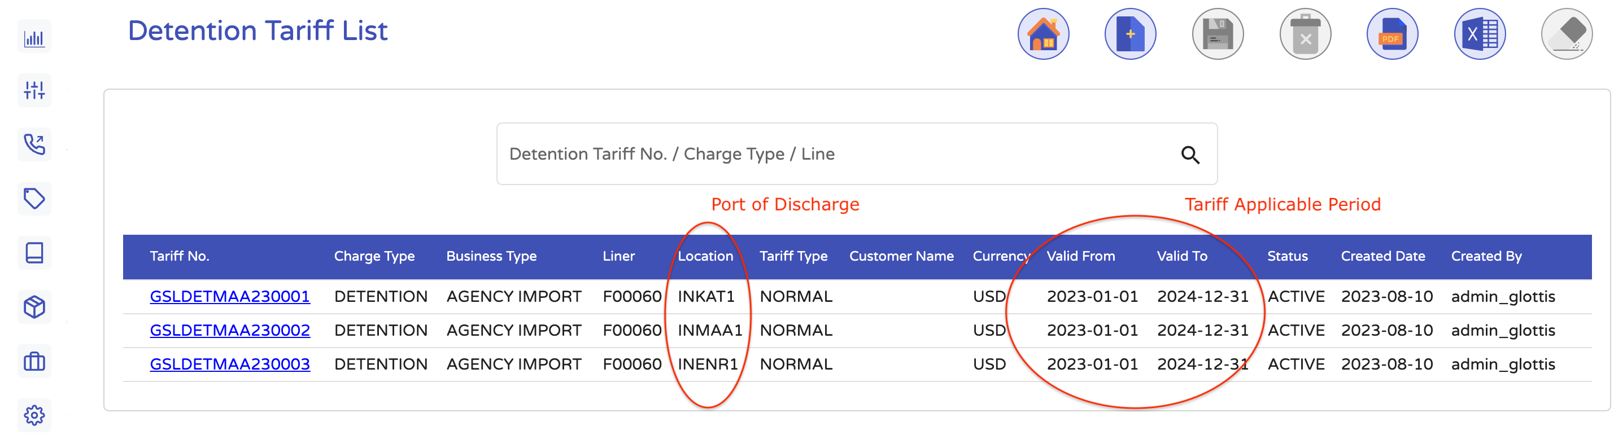
Task: Open the tag sidebar icon
Action: click(x=34, y=199)
